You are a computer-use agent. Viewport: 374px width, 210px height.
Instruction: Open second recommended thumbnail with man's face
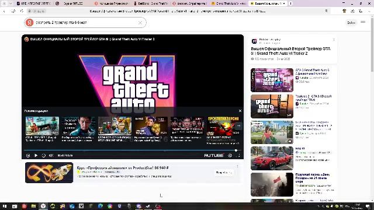[x=78, y=126]
